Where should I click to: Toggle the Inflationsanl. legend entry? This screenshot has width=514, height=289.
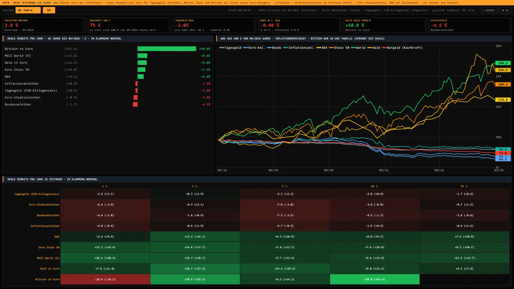pyautogui.click(x=299, y=48)
